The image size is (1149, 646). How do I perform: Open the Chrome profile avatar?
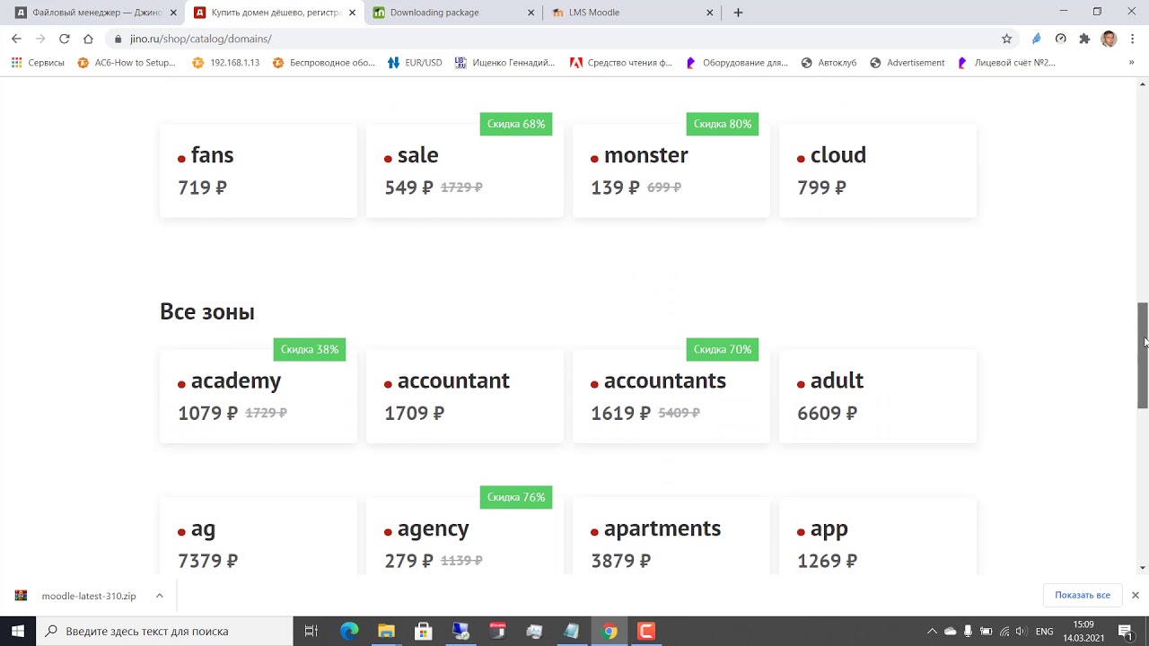click(1109, 39)
